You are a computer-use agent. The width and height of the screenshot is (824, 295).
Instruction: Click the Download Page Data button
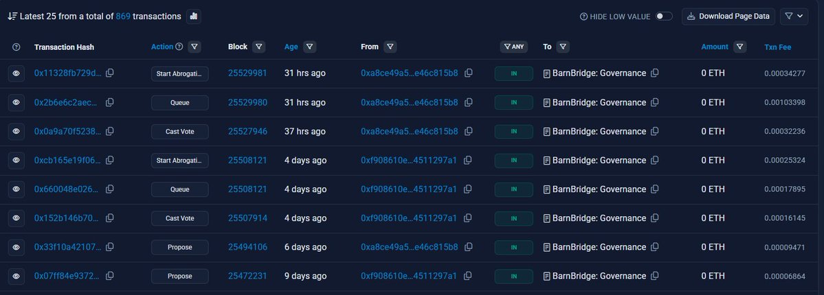pyautogui.click(x=728, y=16)
